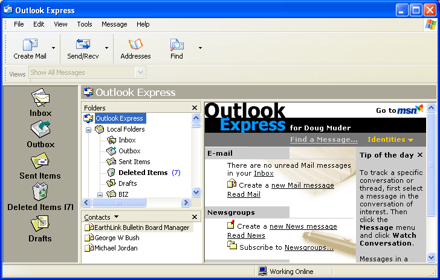Click the folder list scroll up arrow
This screenshot has height=280, width=440.
(196, 118)
